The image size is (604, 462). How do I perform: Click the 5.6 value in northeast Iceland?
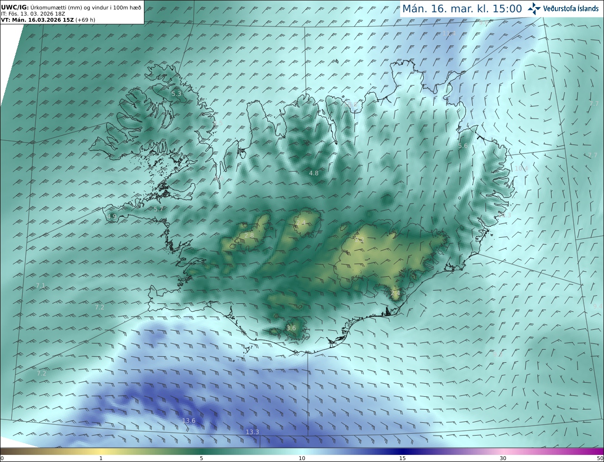[463, 146]
